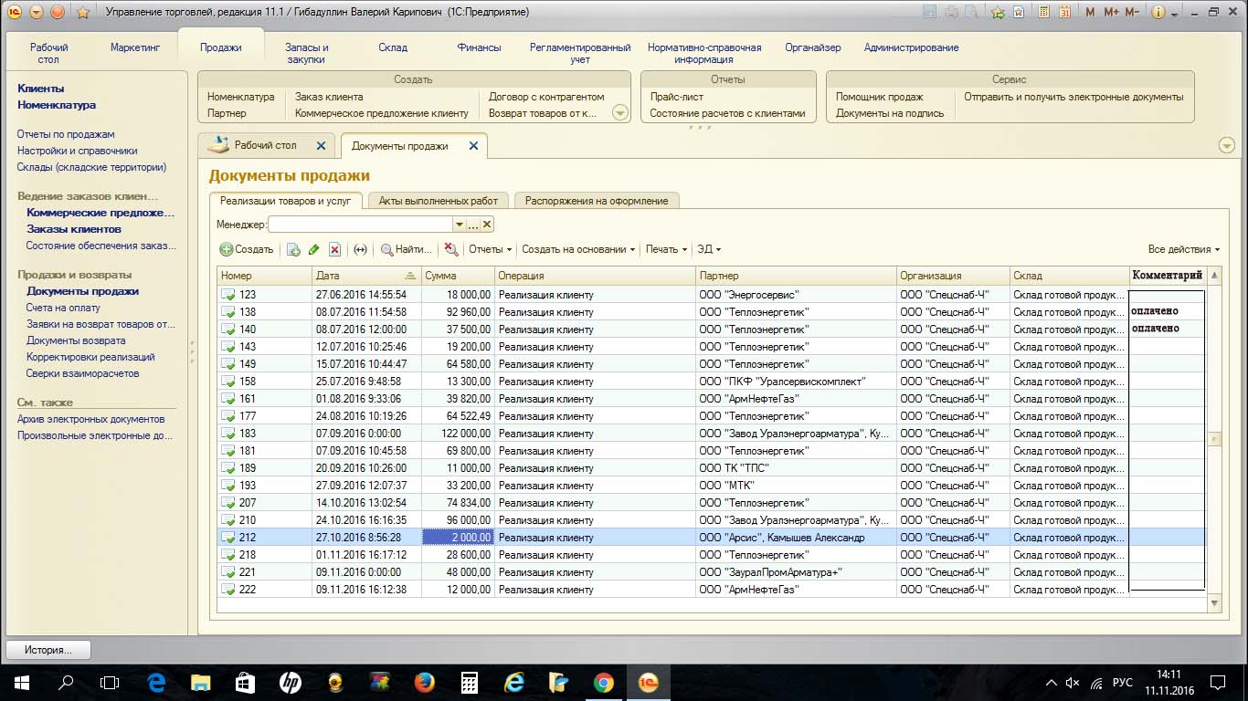Click the green pencil edit icon
Viewport: 1248px width, 701px height.
coord(314,249)
